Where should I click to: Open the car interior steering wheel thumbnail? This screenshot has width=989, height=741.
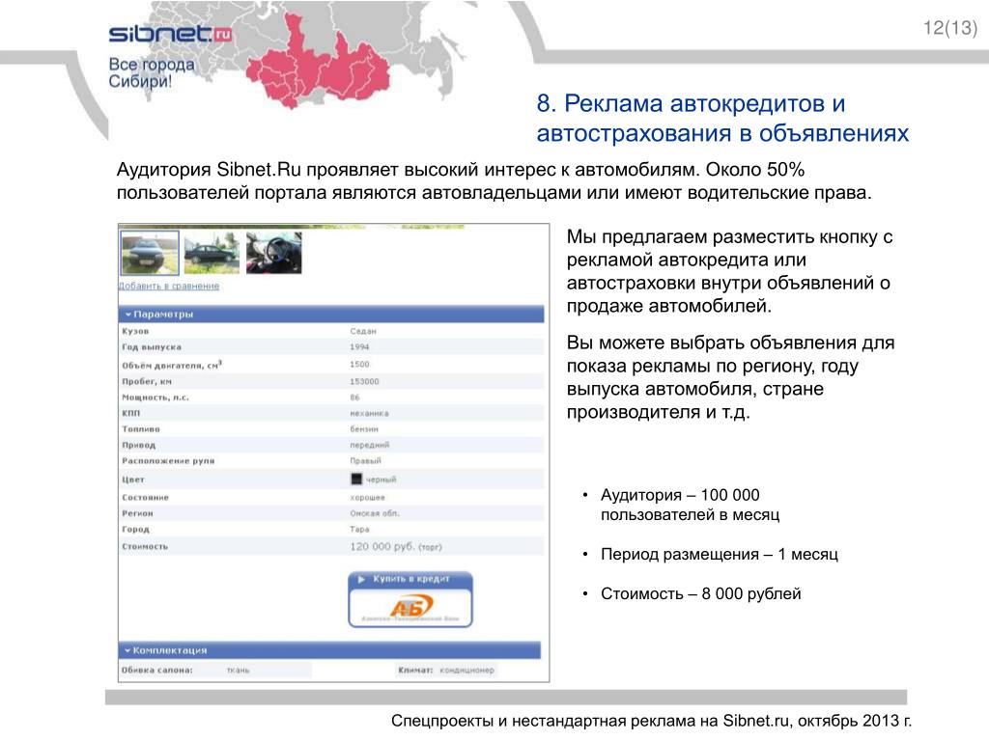coord(273,253)
